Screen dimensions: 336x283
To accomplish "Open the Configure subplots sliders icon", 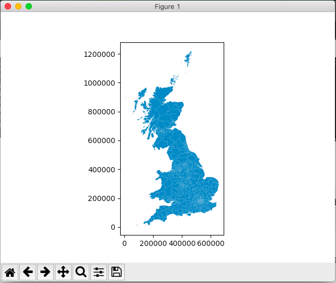I will pos(99,272).
